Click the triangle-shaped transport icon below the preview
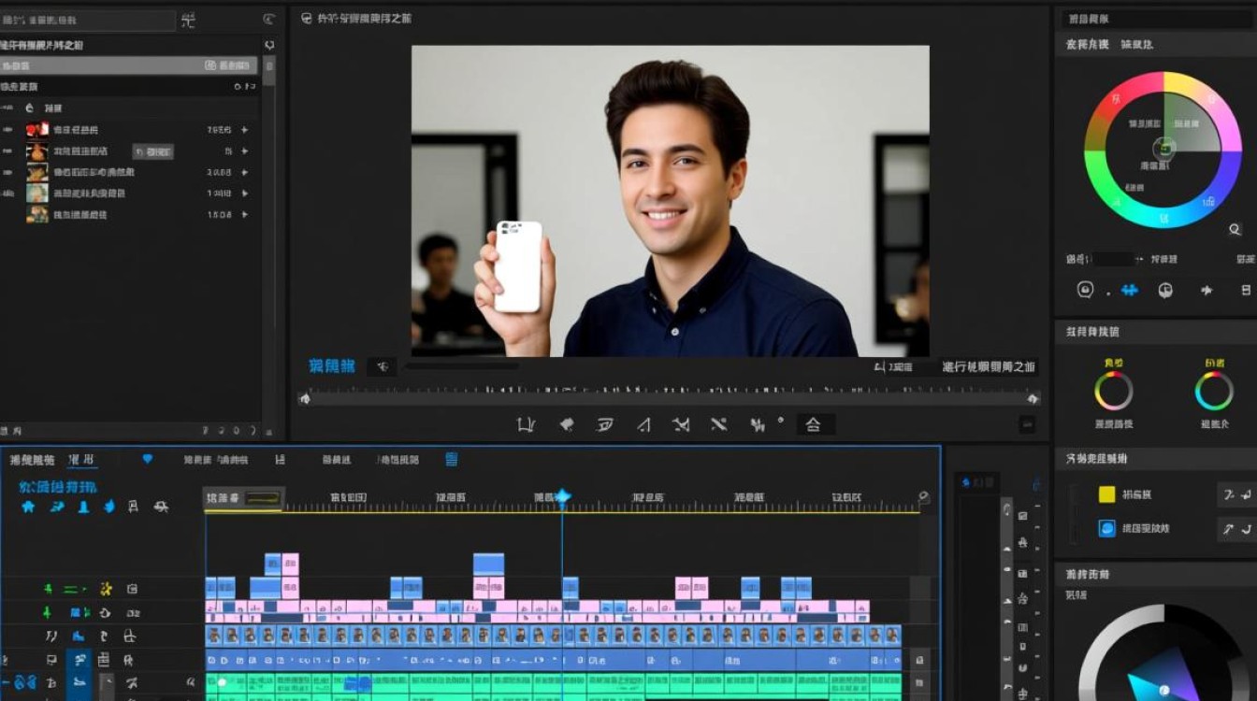The width and height of the screenshot is (1257, 701). pyautogui.click(x=643, y=424)
